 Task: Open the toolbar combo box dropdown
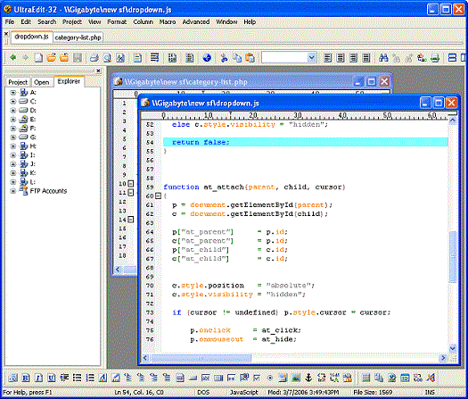point(312,57)
